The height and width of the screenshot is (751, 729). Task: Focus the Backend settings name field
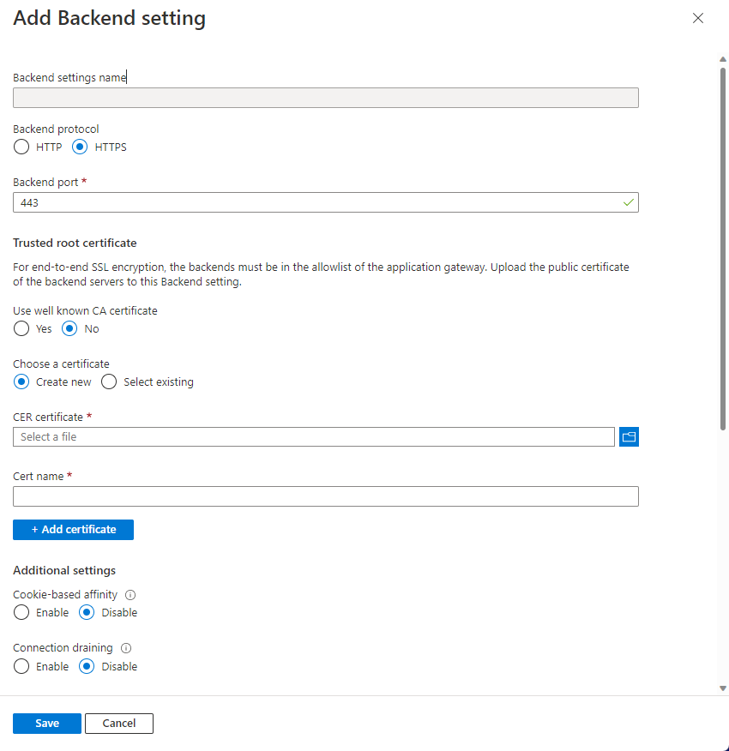[x=325, y=98]
